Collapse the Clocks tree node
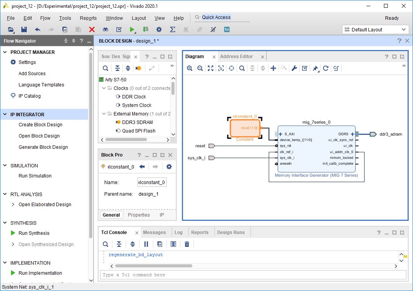 [x=104, y=88]
